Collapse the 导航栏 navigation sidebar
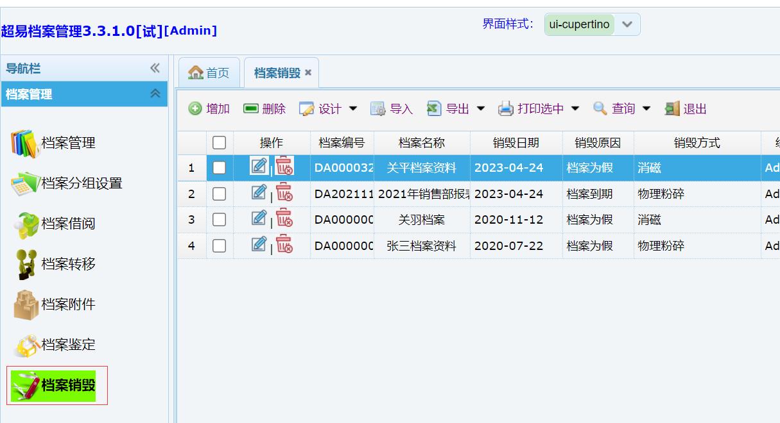 click(x=155, y=69)
